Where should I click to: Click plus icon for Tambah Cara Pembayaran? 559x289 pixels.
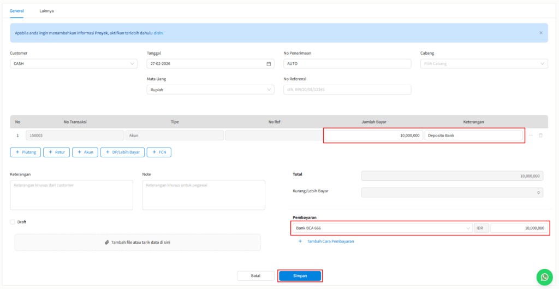click(x=300, y=241)
